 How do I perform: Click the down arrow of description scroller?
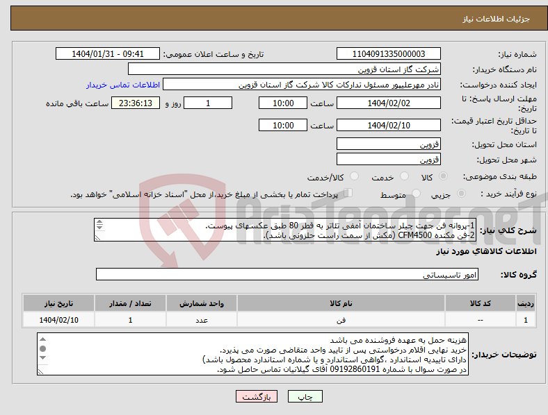(x=99, y=227)
